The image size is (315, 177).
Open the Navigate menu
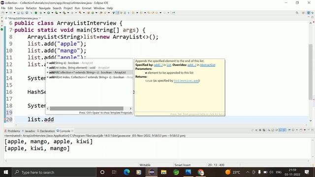click(x=45, y=8)
